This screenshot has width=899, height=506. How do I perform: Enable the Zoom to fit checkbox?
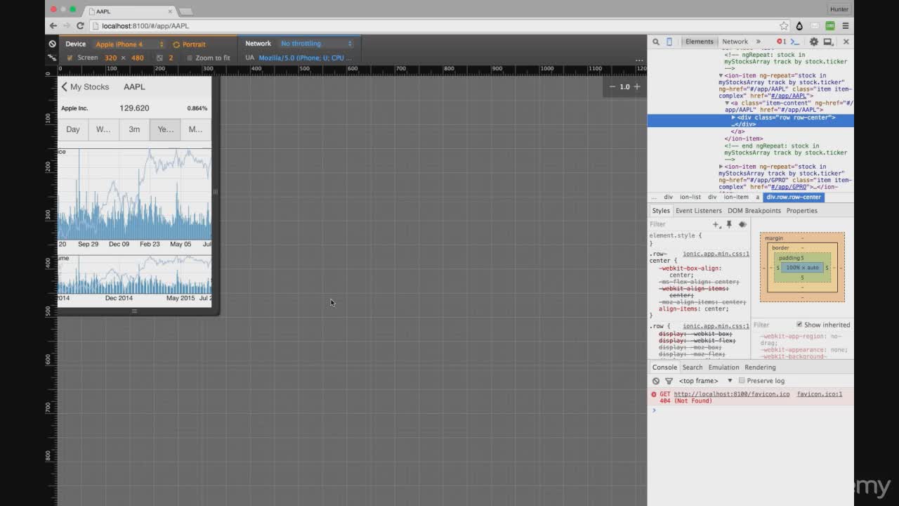click(x=190, y=58)
